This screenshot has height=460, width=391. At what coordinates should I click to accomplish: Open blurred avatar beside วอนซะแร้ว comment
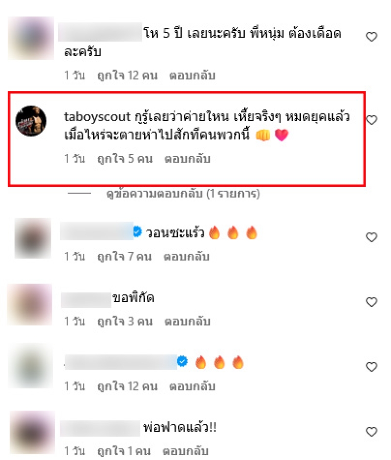tap(33, 238)
